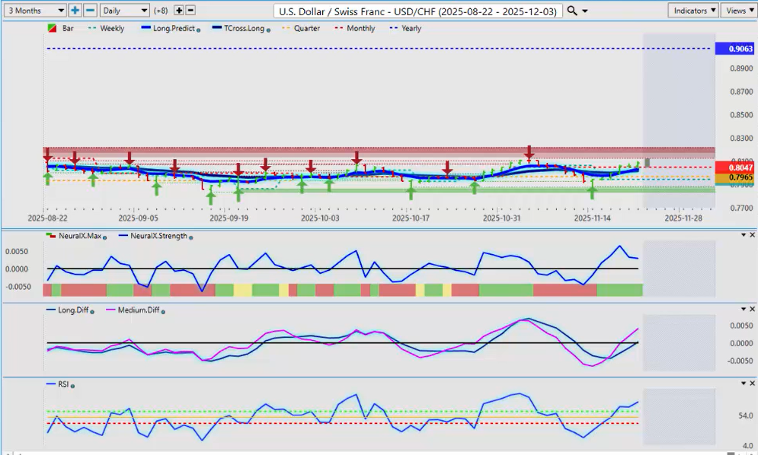Open the 3 Months range dropdown

point(34,11)
